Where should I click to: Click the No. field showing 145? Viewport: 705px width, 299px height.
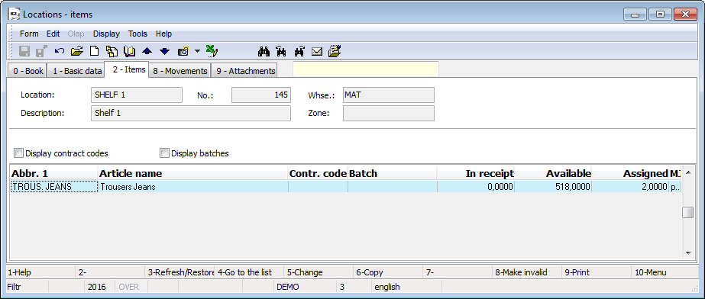pyautogui.click(x=261, y=95)
